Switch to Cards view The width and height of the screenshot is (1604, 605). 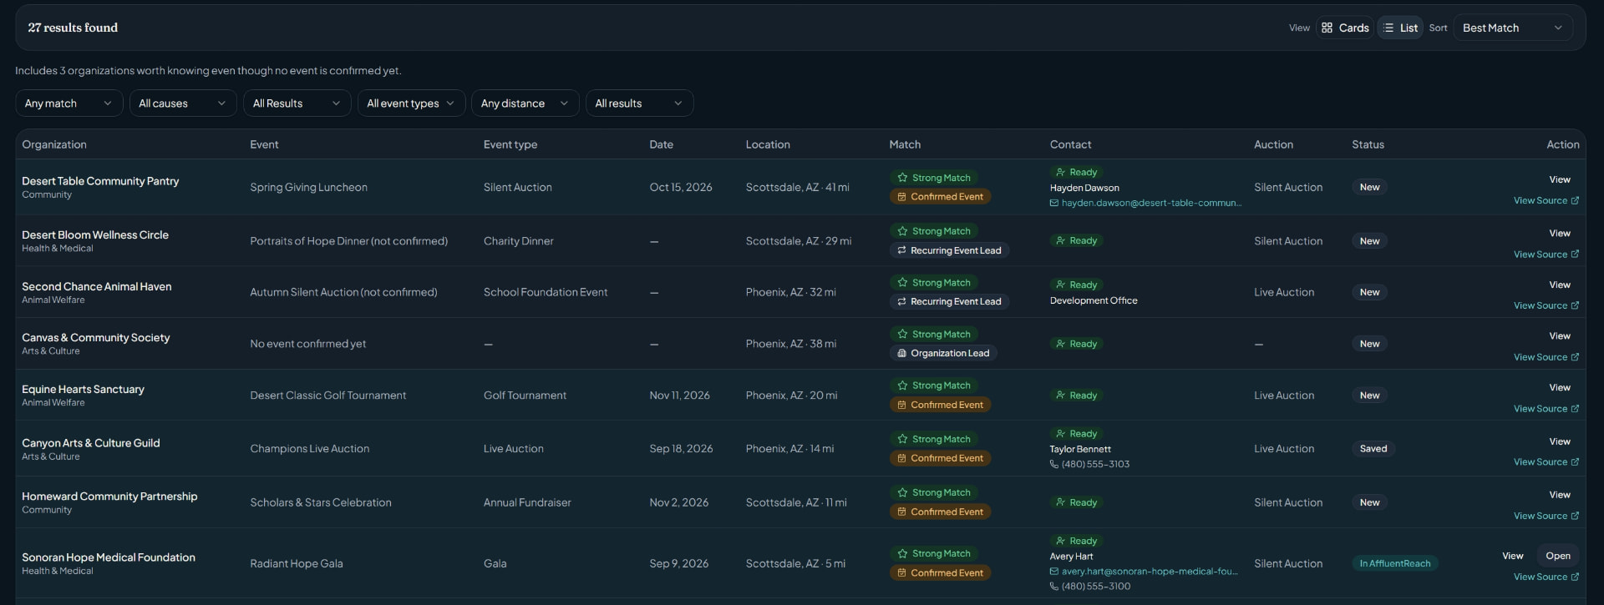1345,28
